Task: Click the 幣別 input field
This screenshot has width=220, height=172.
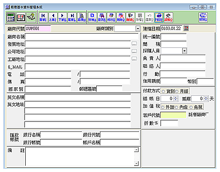Action: click(206, 81)
